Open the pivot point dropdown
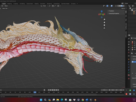The width and height of the screenshot is (136, 102). point(50,6)
